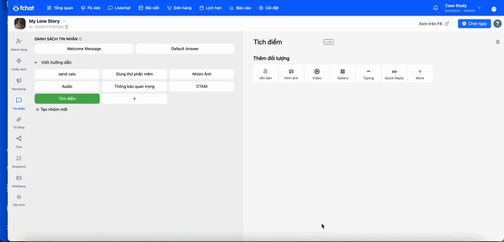Open Xem trên FB link

click(x=433, y=24)
